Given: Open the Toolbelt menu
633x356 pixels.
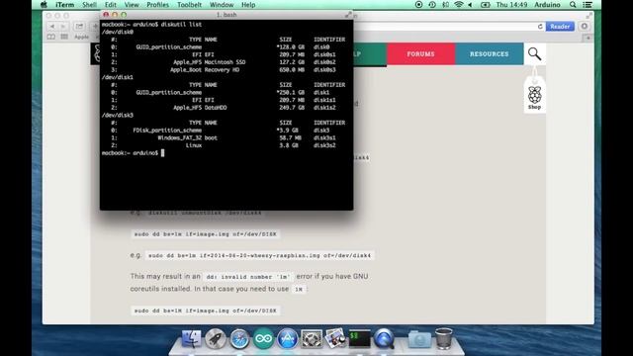Looking at the screenshot, I should click(189, 5).
